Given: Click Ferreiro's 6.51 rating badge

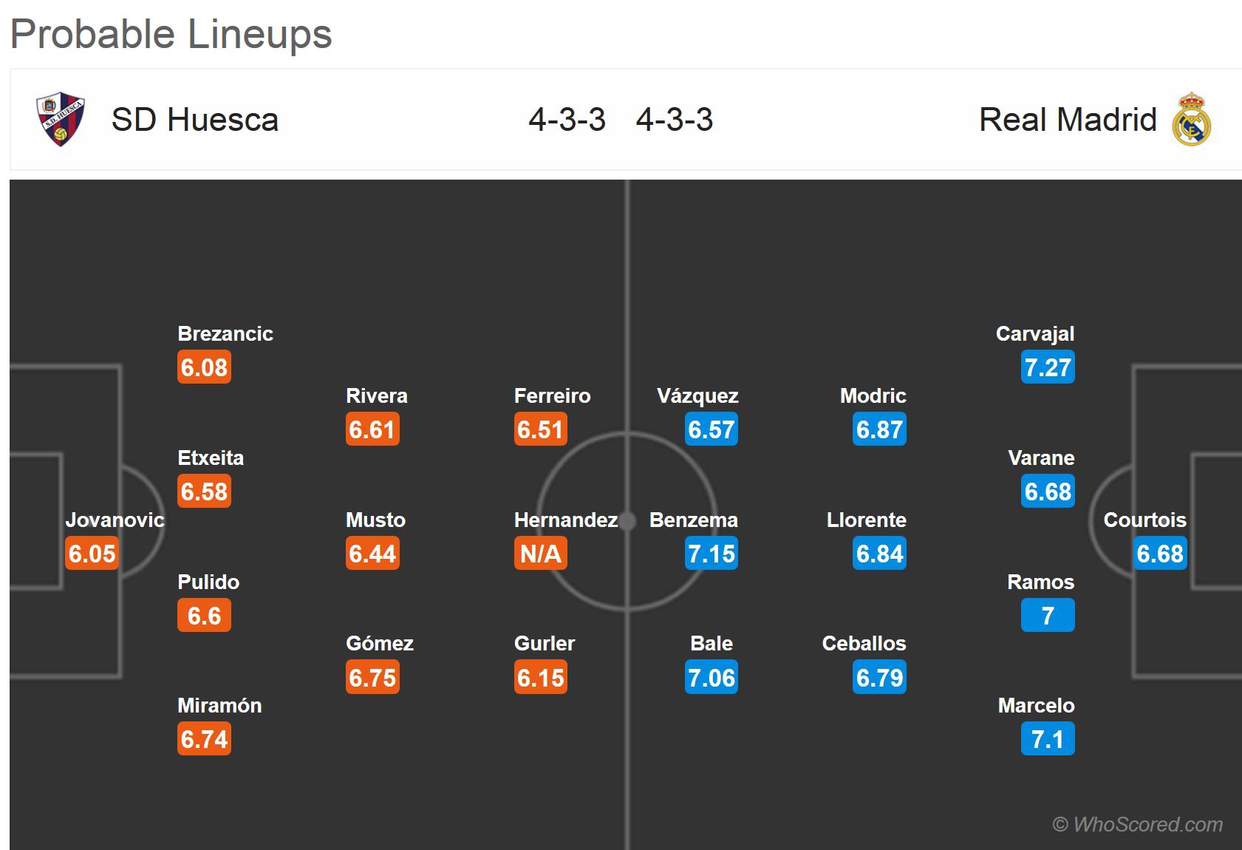Looking at the screenshot, I should [x=540, y=429].
